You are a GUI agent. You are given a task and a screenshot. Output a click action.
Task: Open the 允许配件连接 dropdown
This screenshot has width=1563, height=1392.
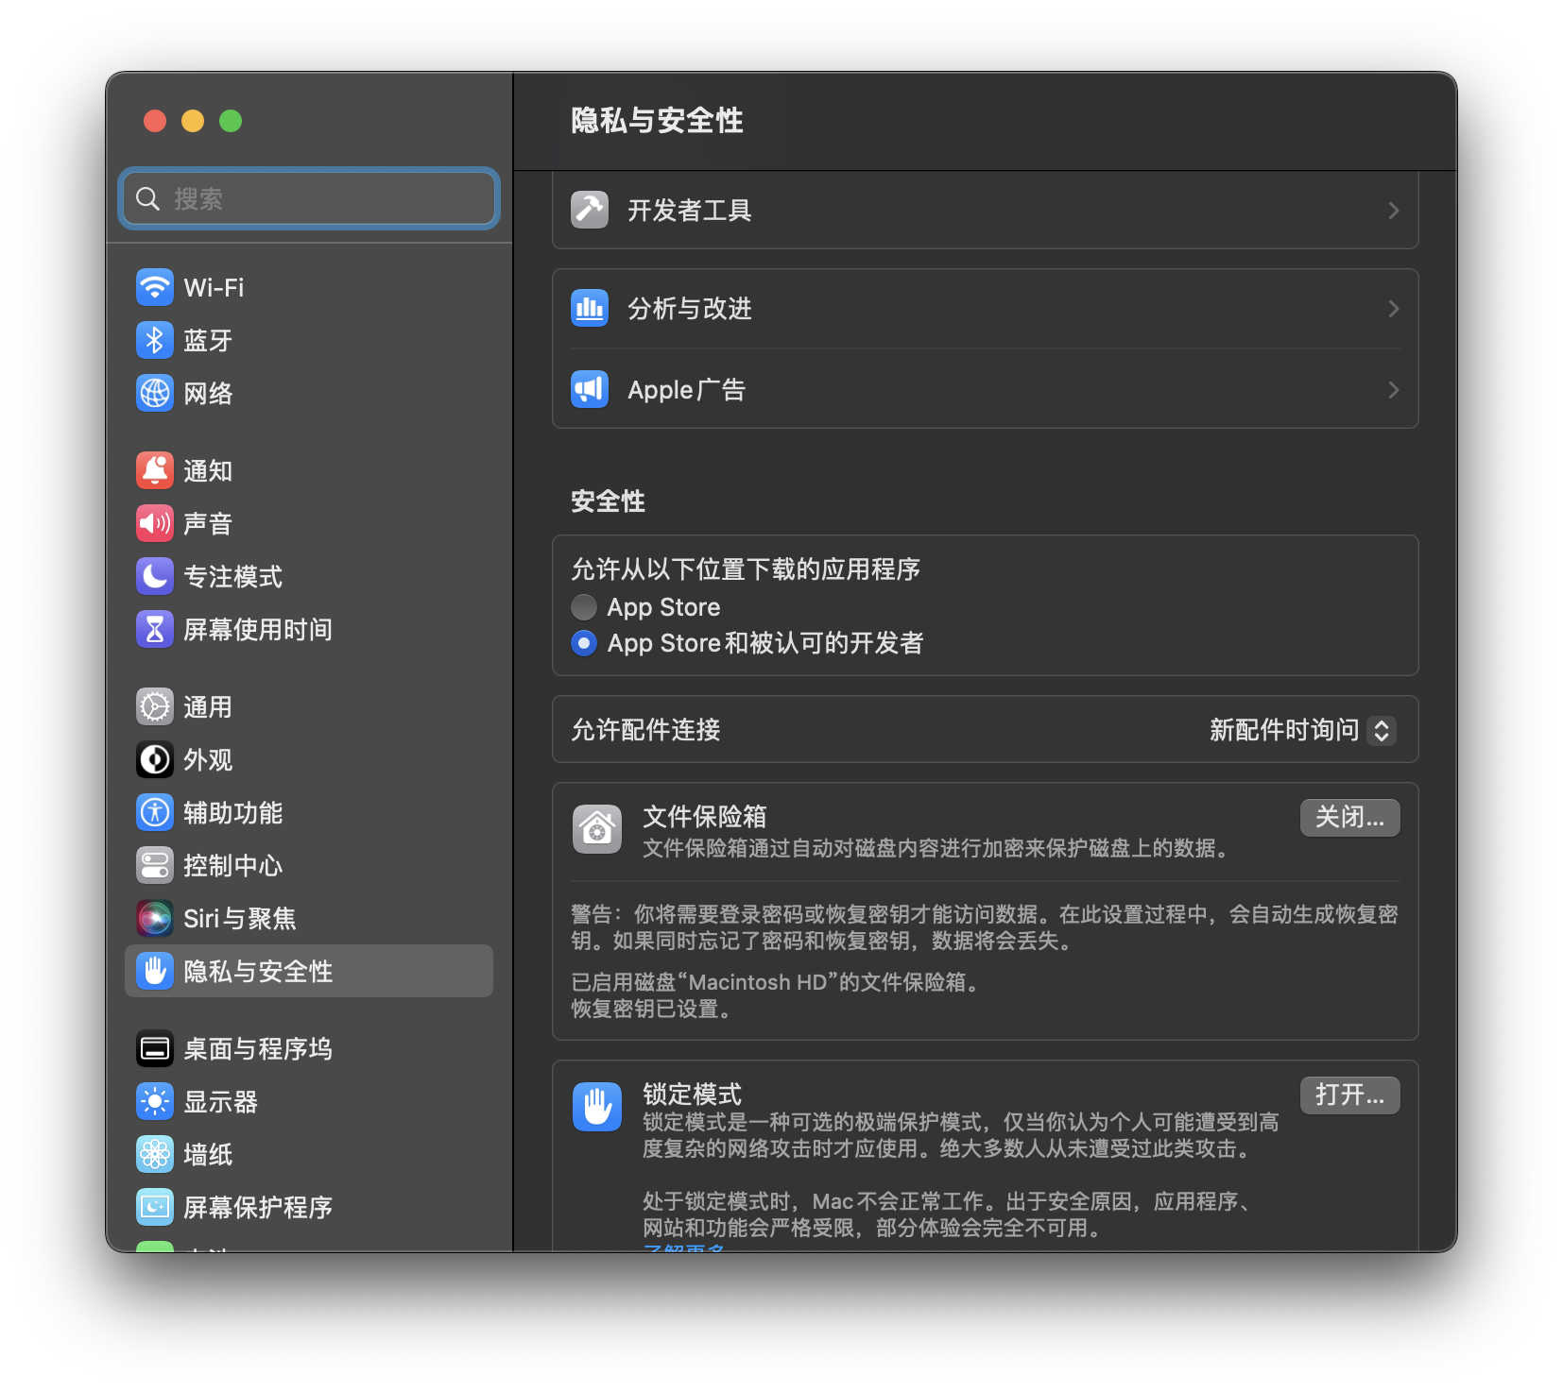1303,730
